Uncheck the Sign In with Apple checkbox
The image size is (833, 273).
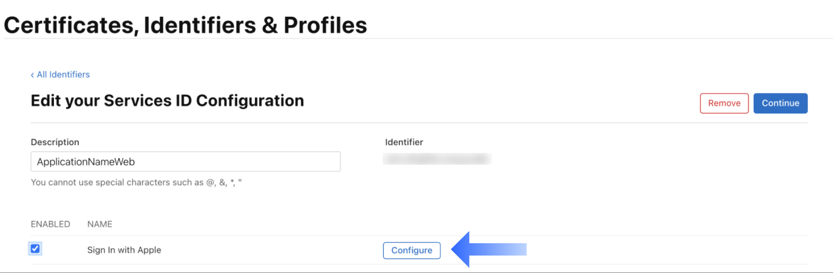35,249
